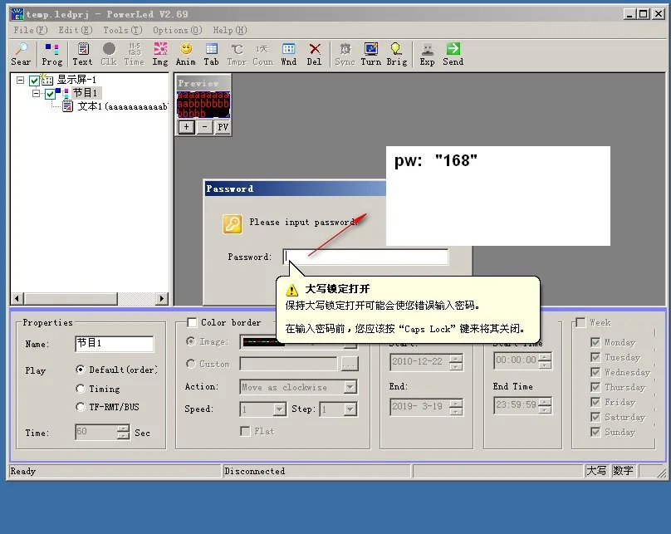Click scroll left arrow of tree panel
The height and width of the screenshot is (534, 671).
[x=17, y=298]
